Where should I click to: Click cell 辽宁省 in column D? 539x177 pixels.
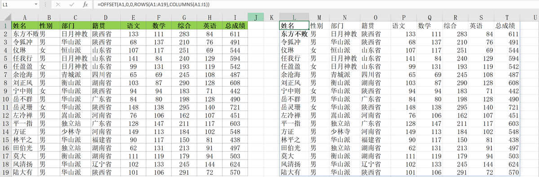pos(106,164)
